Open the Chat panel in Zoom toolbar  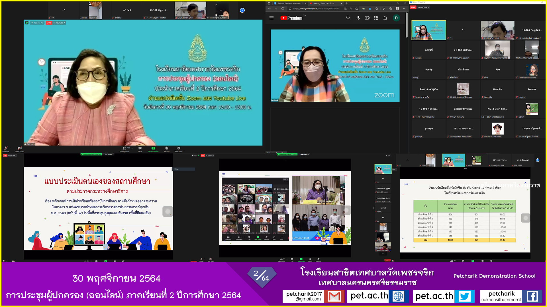tap(140, 149)
